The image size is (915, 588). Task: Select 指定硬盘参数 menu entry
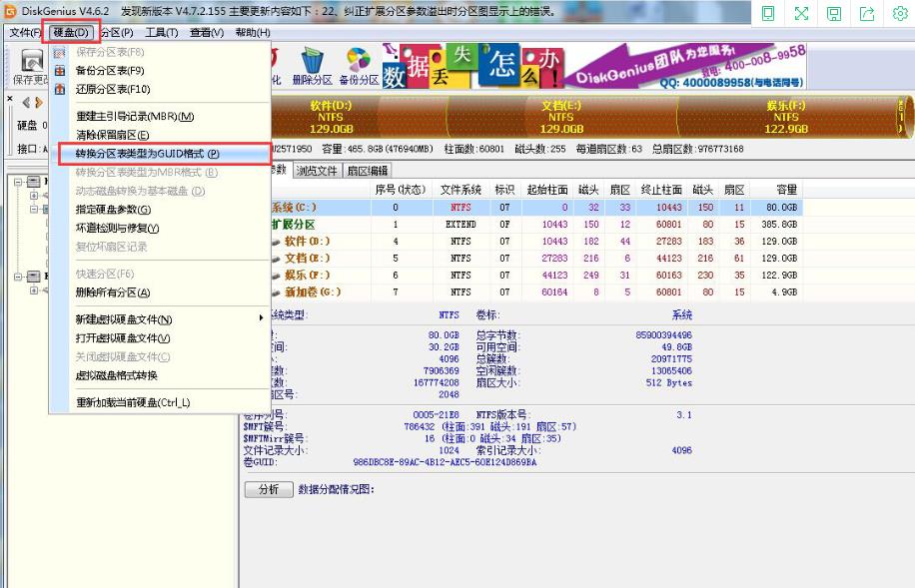pyautogui.click(x=161, y=210)
